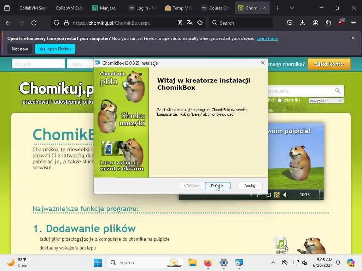Close the Chomikuj tab
This screenshot has width=362, height=271.
tap(264, 8)
